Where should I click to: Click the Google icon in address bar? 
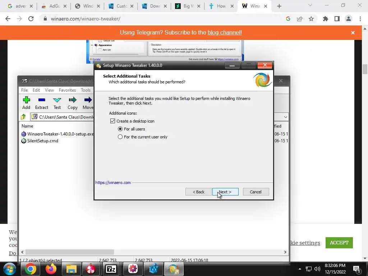pyautogui.click(x=288, y=19)
